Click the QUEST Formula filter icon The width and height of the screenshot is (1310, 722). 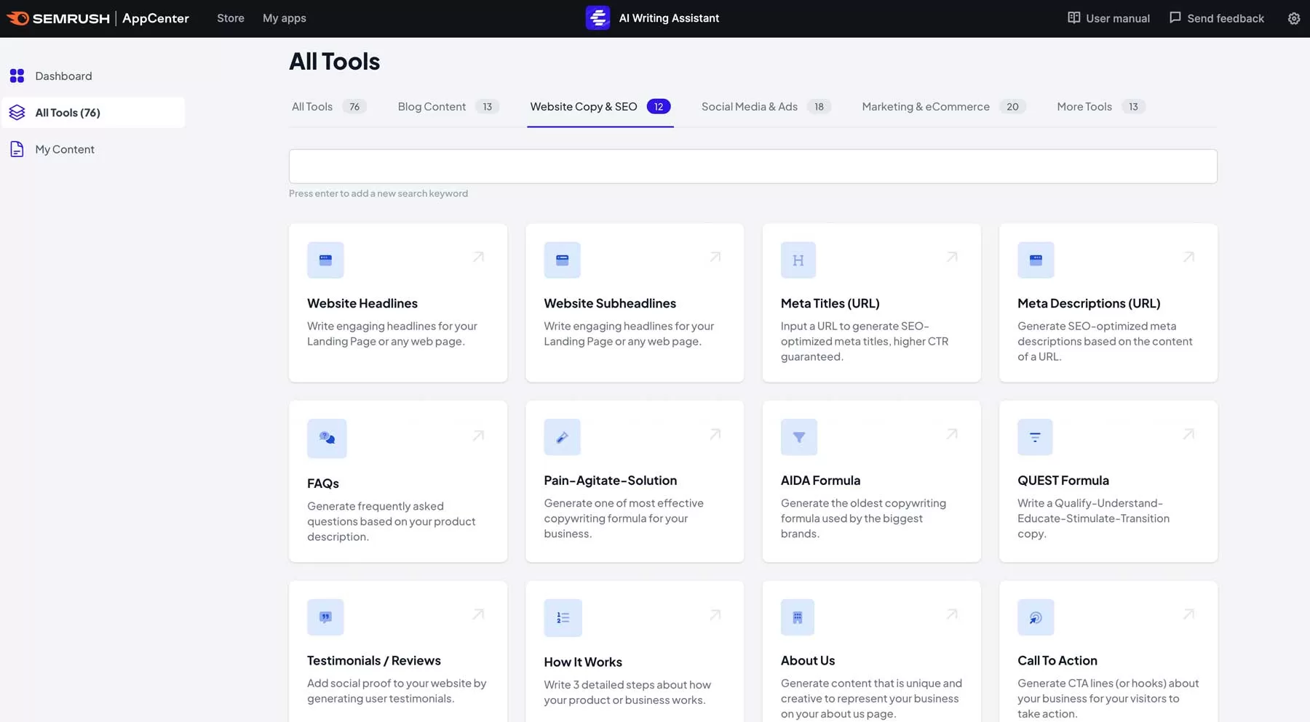point(1034,437)
